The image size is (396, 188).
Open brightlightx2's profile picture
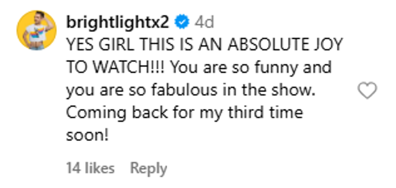(36, 30)
